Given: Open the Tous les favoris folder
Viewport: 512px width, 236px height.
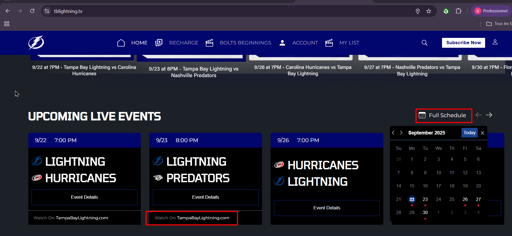Looking at the screenshot, I should tap(499, 24).
